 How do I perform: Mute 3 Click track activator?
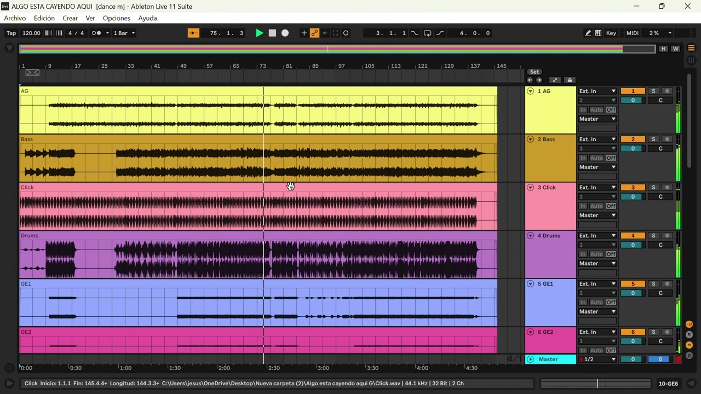coord(633,188)
